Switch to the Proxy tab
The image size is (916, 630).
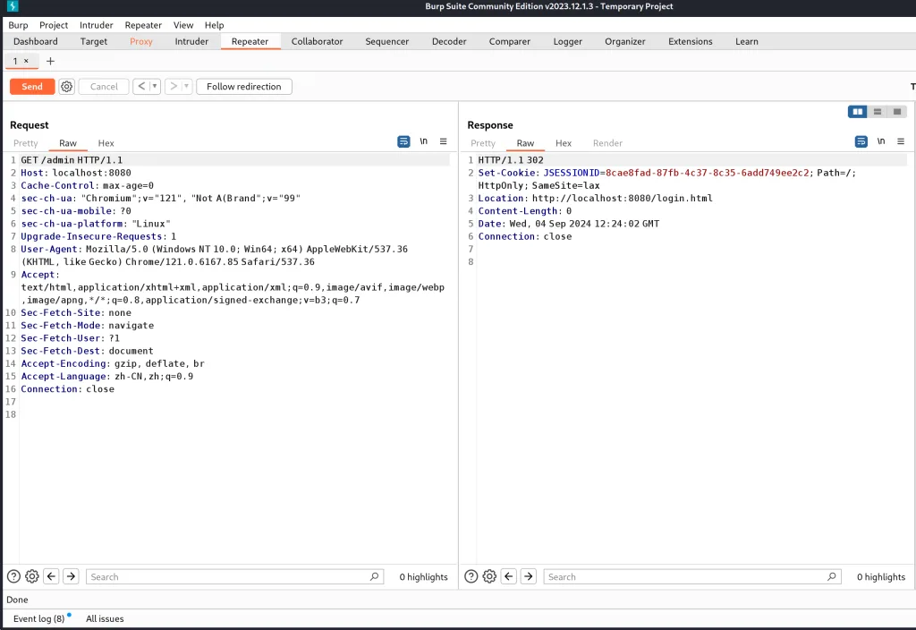point(141,41)
